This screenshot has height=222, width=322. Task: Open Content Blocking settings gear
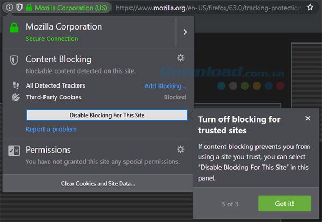180,58
